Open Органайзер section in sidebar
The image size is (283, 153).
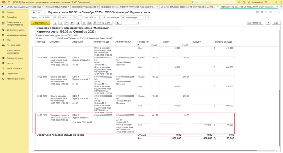point(12,17)
